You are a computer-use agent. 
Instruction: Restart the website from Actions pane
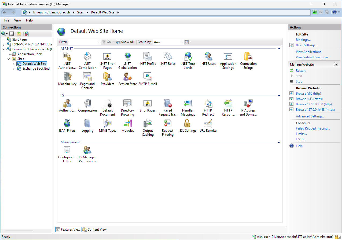pos(301,71)
